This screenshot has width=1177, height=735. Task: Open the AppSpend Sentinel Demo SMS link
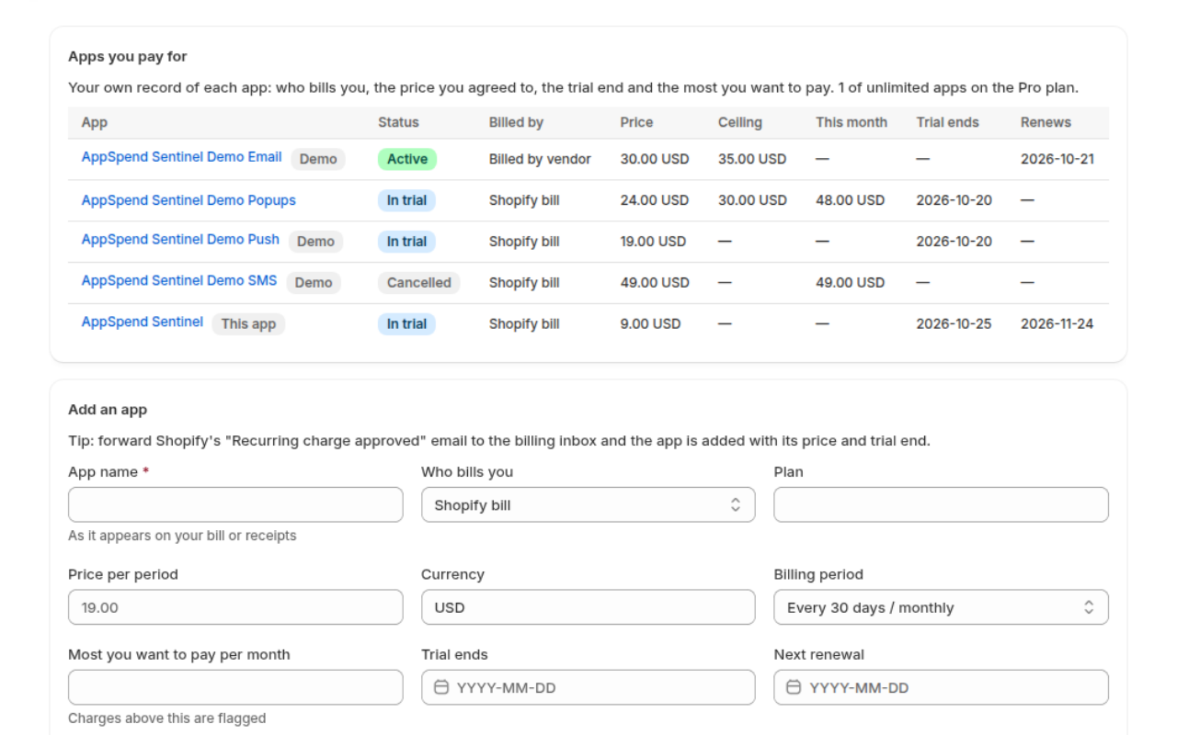[179, 281]
